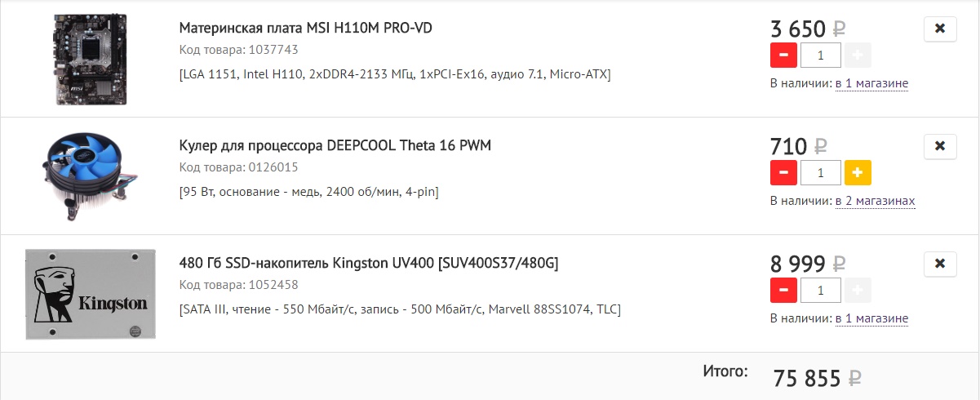Click greyed plus button for MSI motherboard

[858, 56]
